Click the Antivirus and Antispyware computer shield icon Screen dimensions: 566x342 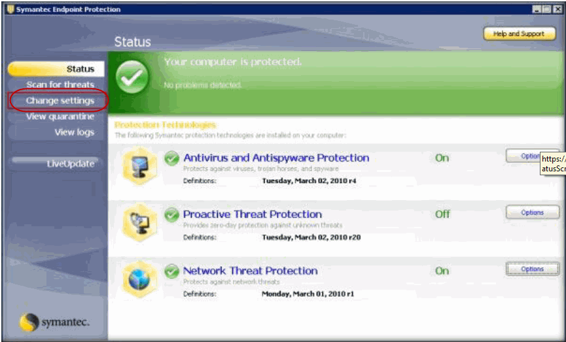pos(139,167)
